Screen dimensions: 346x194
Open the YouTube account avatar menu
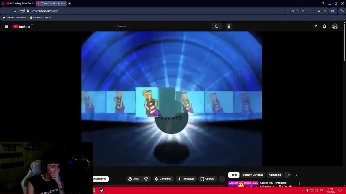[x=335, y=26]
